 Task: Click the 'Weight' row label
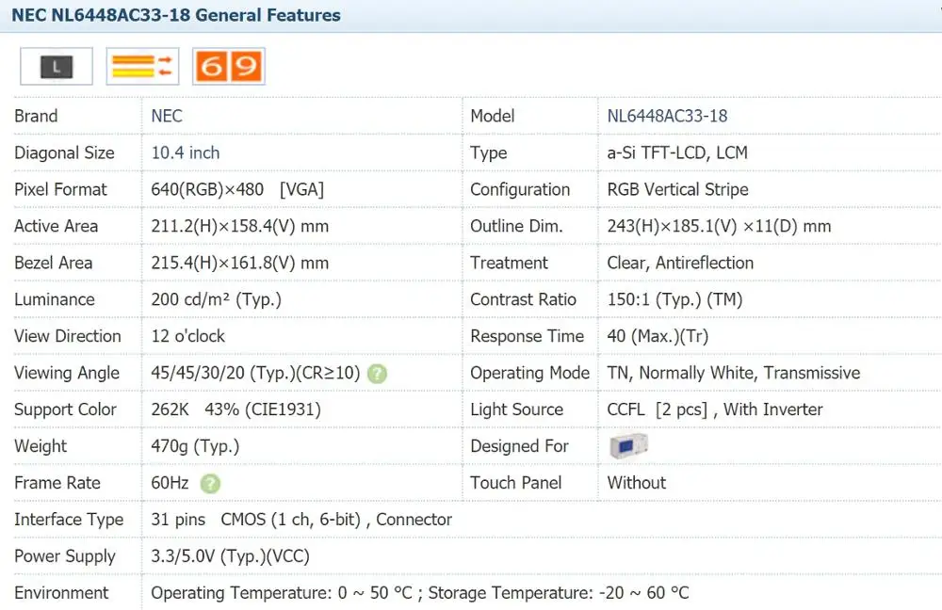[x=41, y=447]
